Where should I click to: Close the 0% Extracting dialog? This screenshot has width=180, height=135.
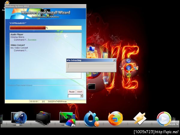pyautogui.click(x=114, y=60)
